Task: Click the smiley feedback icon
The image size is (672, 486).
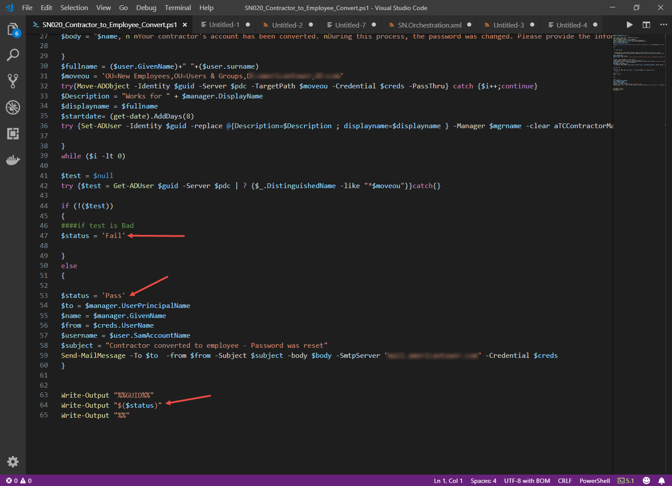Action: pos(646,481)
